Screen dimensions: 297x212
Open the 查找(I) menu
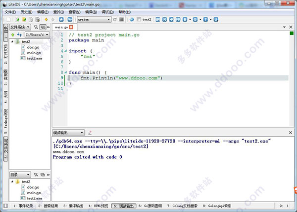(58, 12)
